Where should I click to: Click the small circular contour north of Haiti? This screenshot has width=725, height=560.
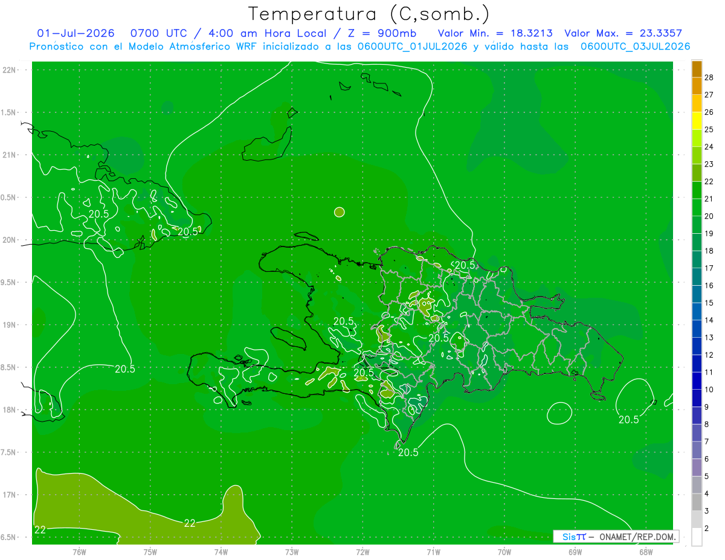(x=340, y=212)
